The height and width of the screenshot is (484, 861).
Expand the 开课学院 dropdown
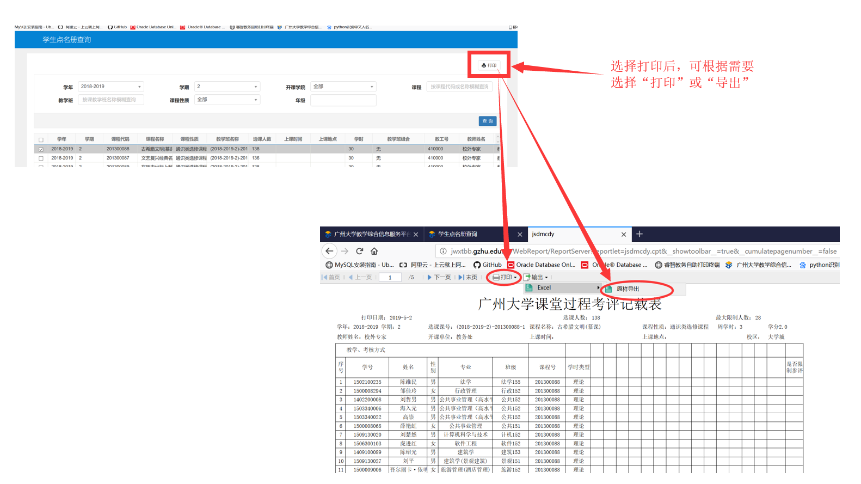(x=343, y=87)
